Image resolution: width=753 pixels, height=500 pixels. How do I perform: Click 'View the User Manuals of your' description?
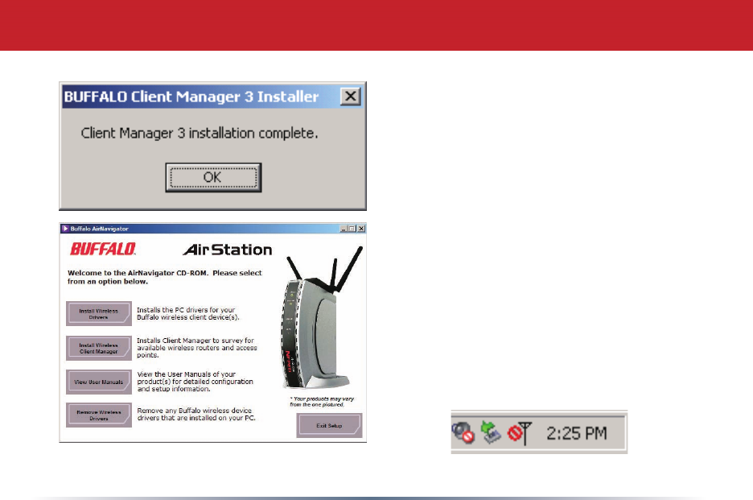195,382
